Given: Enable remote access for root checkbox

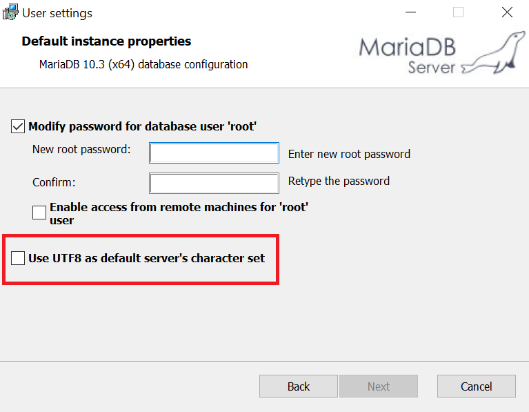Looking at the screenshot, I should [x=39, y=213].
